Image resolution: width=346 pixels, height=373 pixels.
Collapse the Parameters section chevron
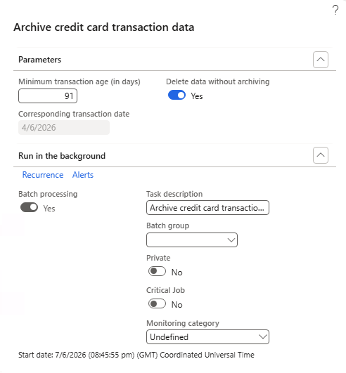321,60
